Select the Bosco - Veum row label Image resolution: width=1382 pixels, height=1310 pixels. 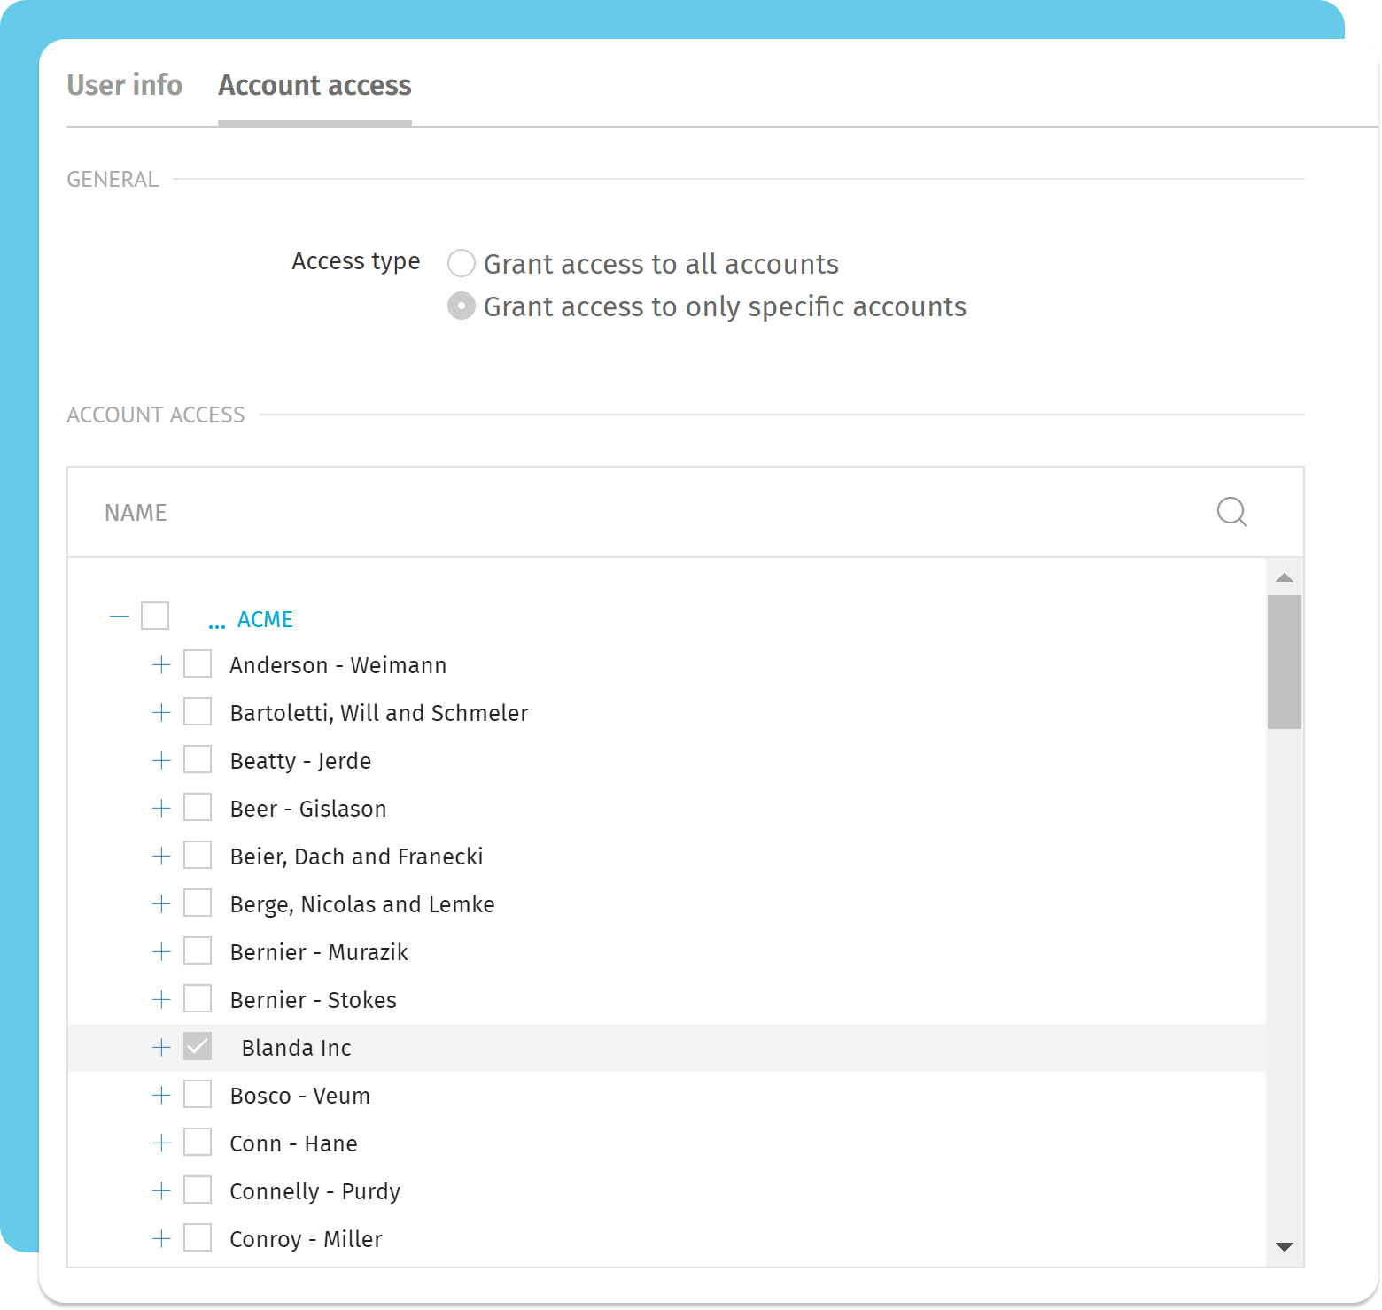point(300,1096)
